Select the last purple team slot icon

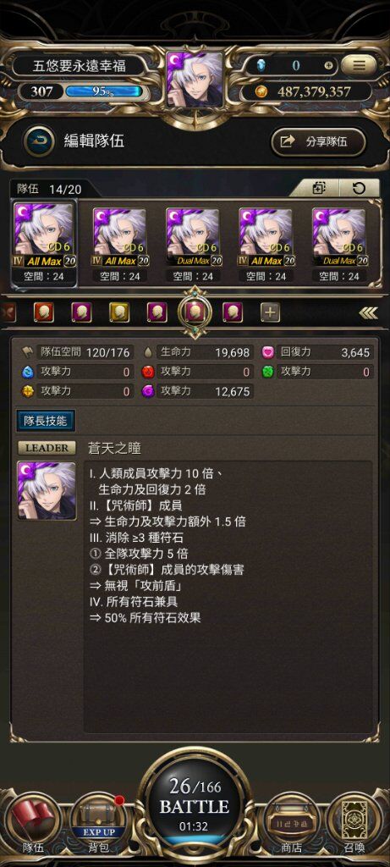tap(233, 312)
